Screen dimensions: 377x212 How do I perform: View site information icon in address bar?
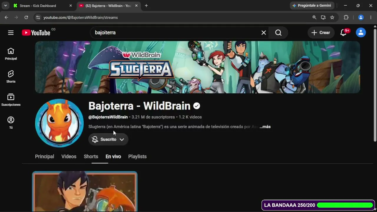38,17
